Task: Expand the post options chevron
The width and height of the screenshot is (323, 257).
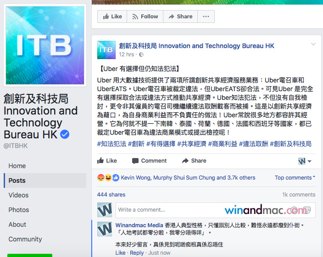Action: (x=313, y=44)
